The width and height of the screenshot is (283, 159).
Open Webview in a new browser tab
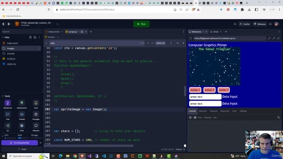coord(278,38)
